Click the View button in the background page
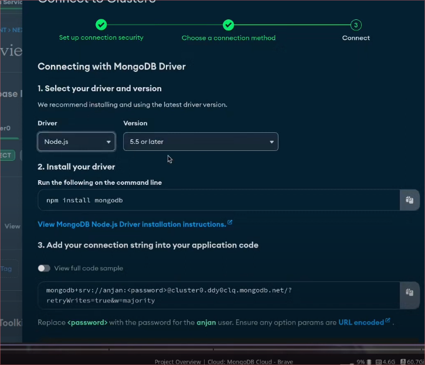425x365 pixels. 12,226
